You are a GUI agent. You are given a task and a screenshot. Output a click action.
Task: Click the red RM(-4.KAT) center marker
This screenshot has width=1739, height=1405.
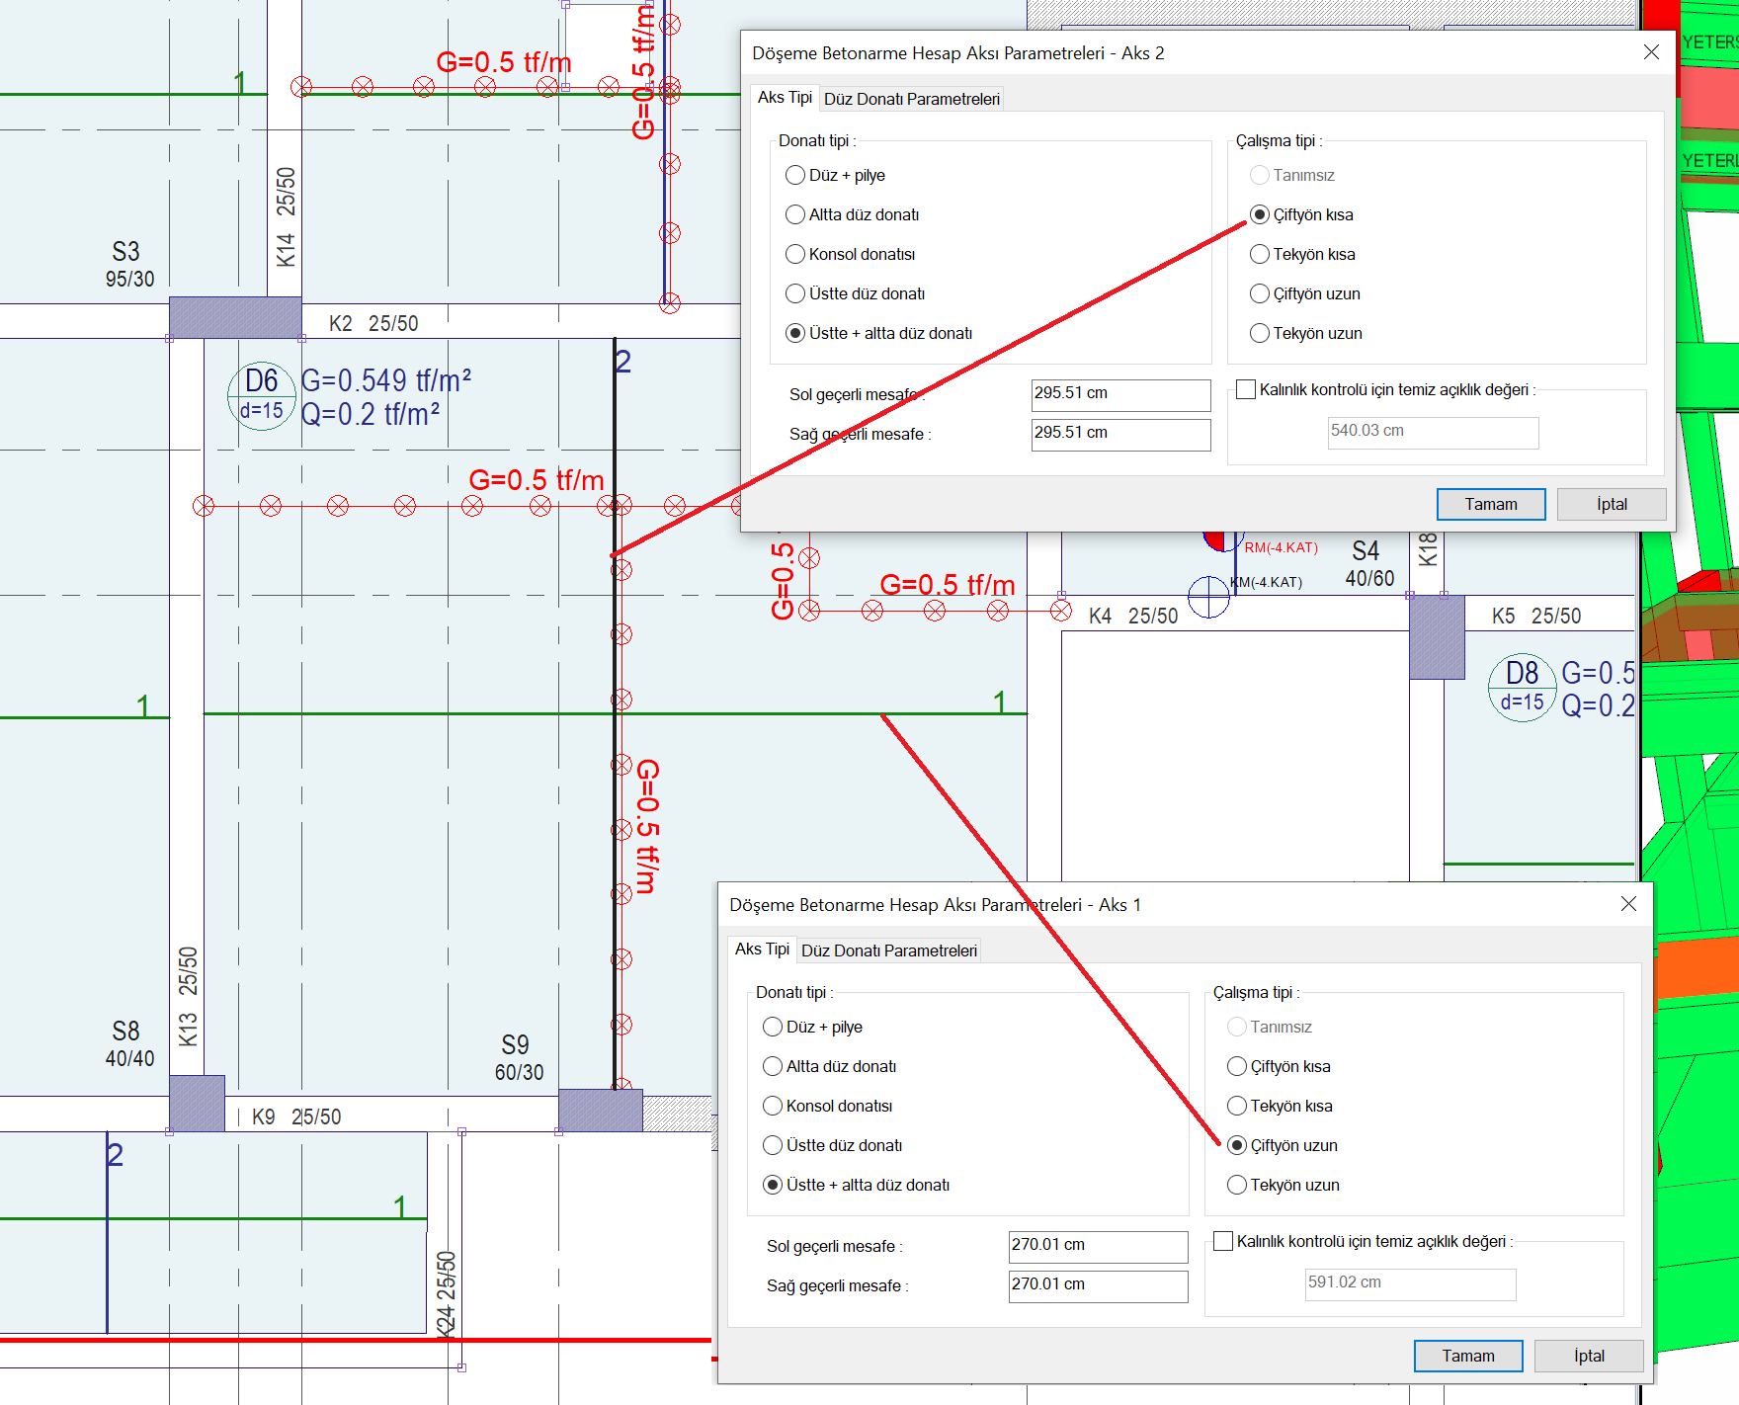(x=1222, y=539)
